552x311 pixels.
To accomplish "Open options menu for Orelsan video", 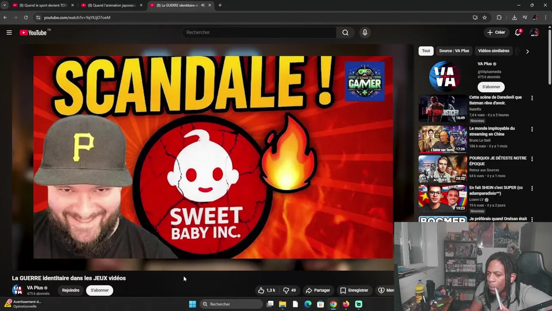I will click(532, 219).
